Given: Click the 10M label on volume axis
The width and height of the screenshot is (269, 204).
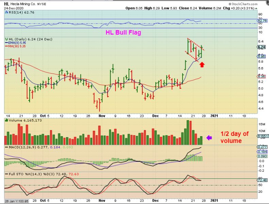Looking at the screenshot, I should click(x=262, y=131).
